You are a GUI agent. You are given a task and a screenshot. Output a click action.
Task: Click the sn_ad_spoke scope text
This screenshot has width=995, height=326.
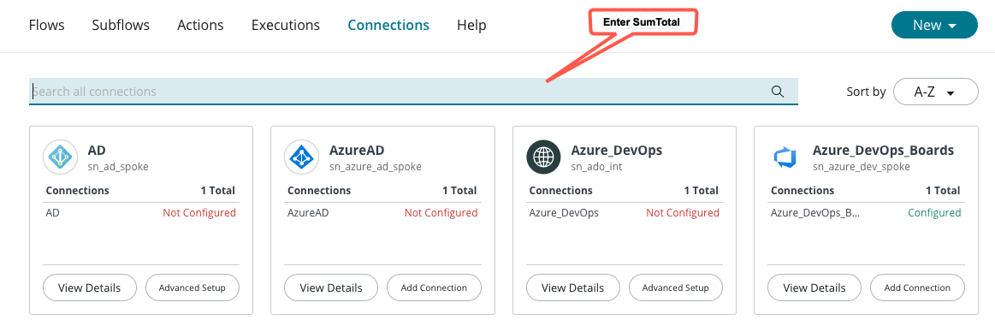coord(118,167)
